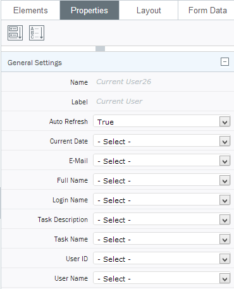This screenshot has width=234, height=289.
Task: Open the Login Name dropdown
Action: click(x=162, y=200)
